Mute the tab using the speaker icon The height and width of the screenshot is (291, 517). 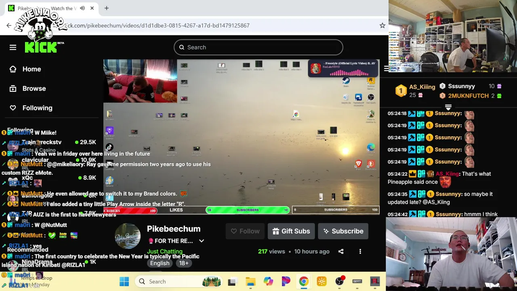(x=82, y=8)
